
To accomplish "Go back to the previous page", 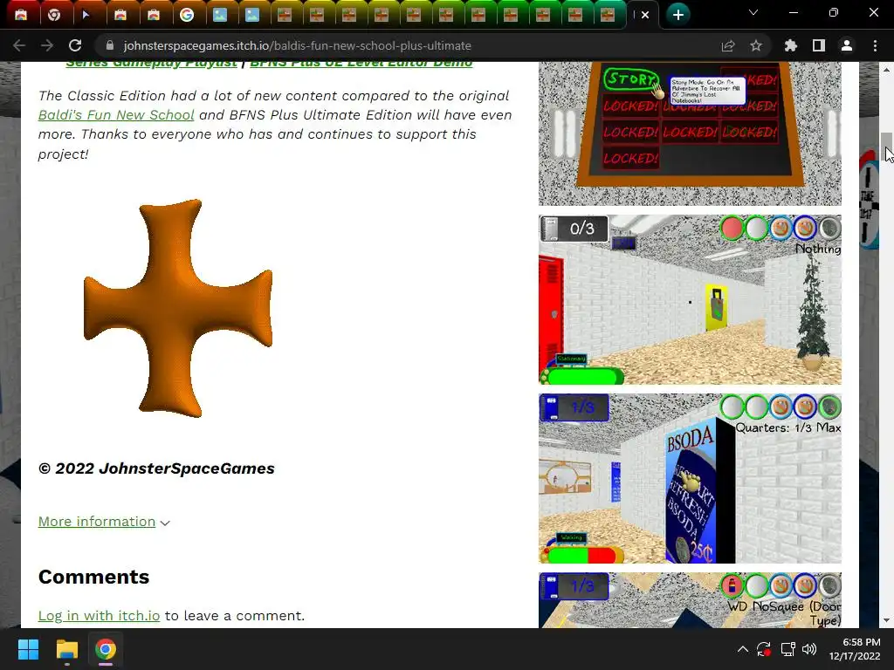I will pos(19,45).
